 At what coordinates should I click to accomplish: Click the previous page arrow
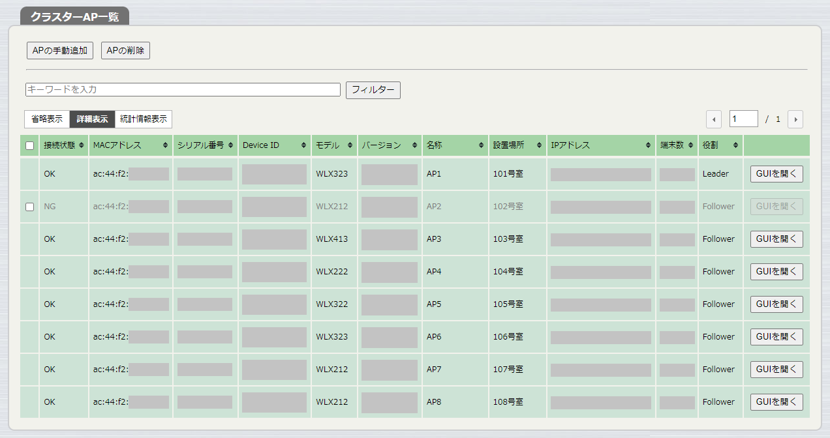click(x=713, y=119)
